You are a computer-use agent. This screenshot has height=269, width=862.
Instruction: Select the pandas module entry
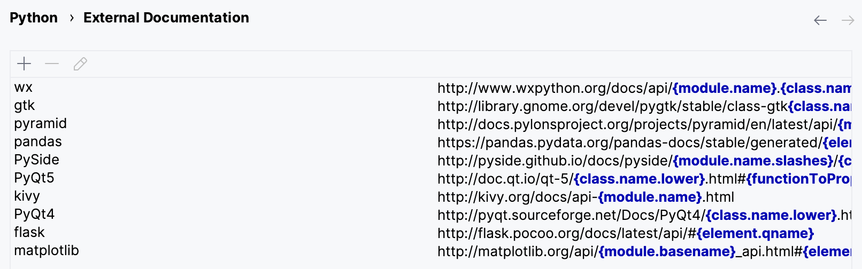point(38,142)
